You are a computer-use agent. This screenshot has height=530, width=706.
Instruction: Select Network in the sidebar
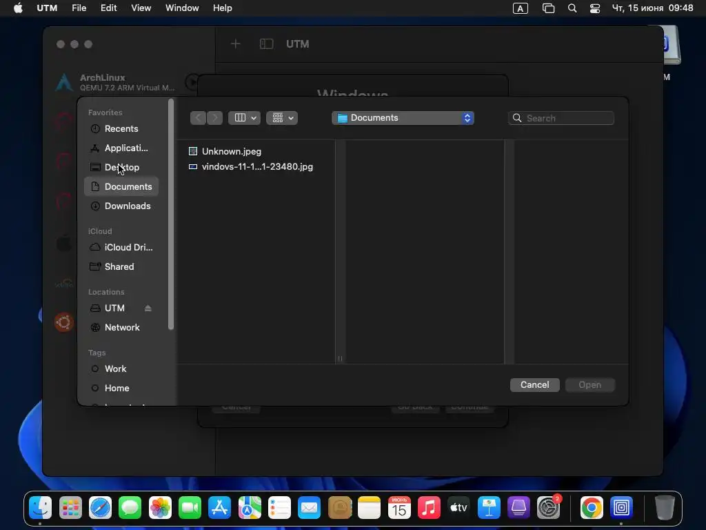(121, 328)
